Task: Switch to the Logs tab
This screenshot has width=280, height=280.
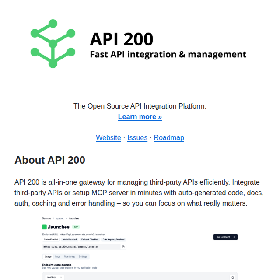Action: [x=58, y=257]
